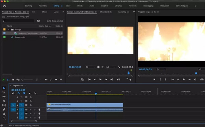205x127 pixels.
Task: Select the Pen tool in timeline toolbar
Action: (x=4, y=109)
